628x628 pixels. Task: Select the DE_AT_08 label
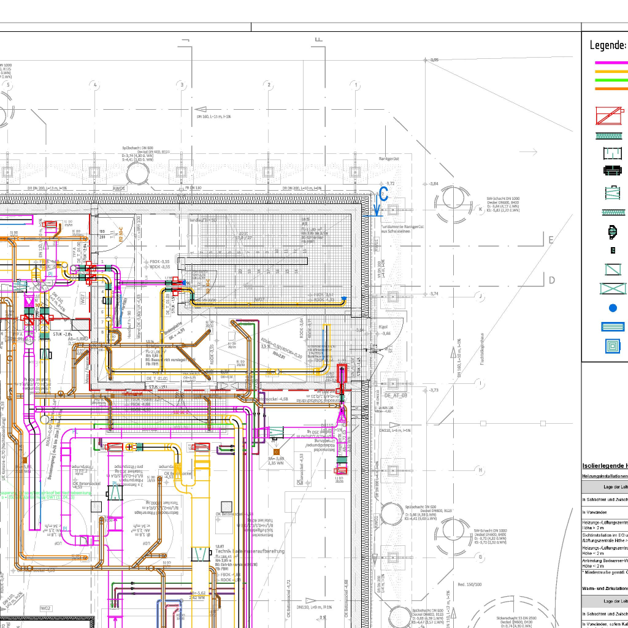pyautogui.click(x=396, y=396)
